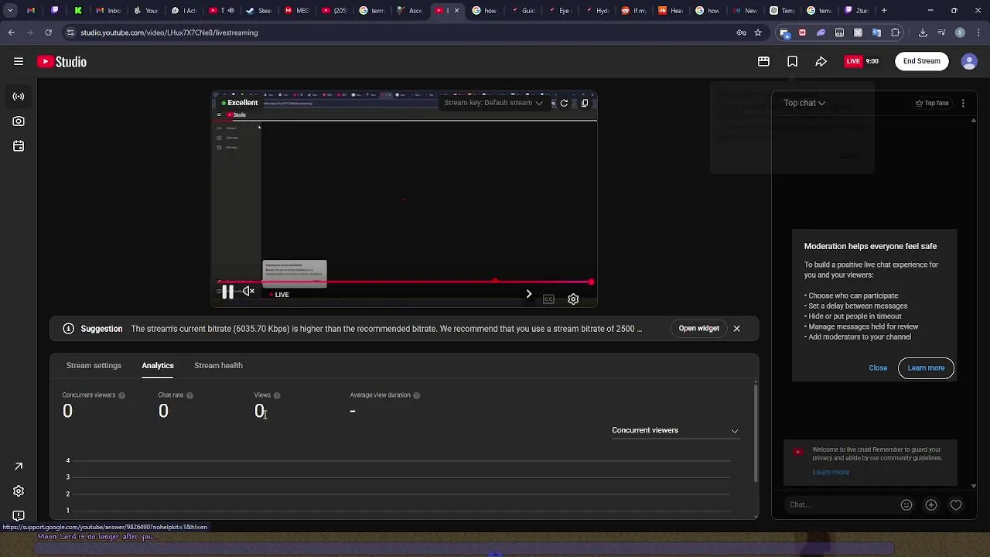Click the End Stream button
990x557 pixels.
922,61
